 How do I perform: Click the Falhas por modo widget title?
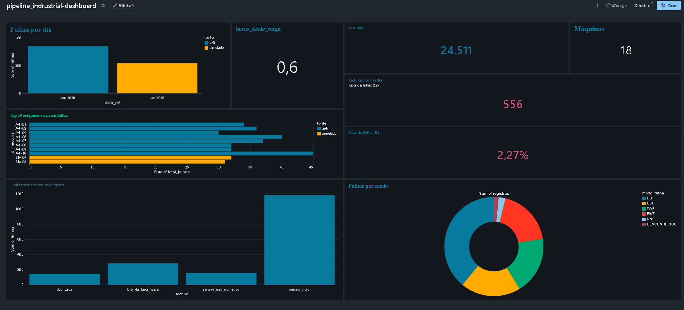[x=368, y=186]
